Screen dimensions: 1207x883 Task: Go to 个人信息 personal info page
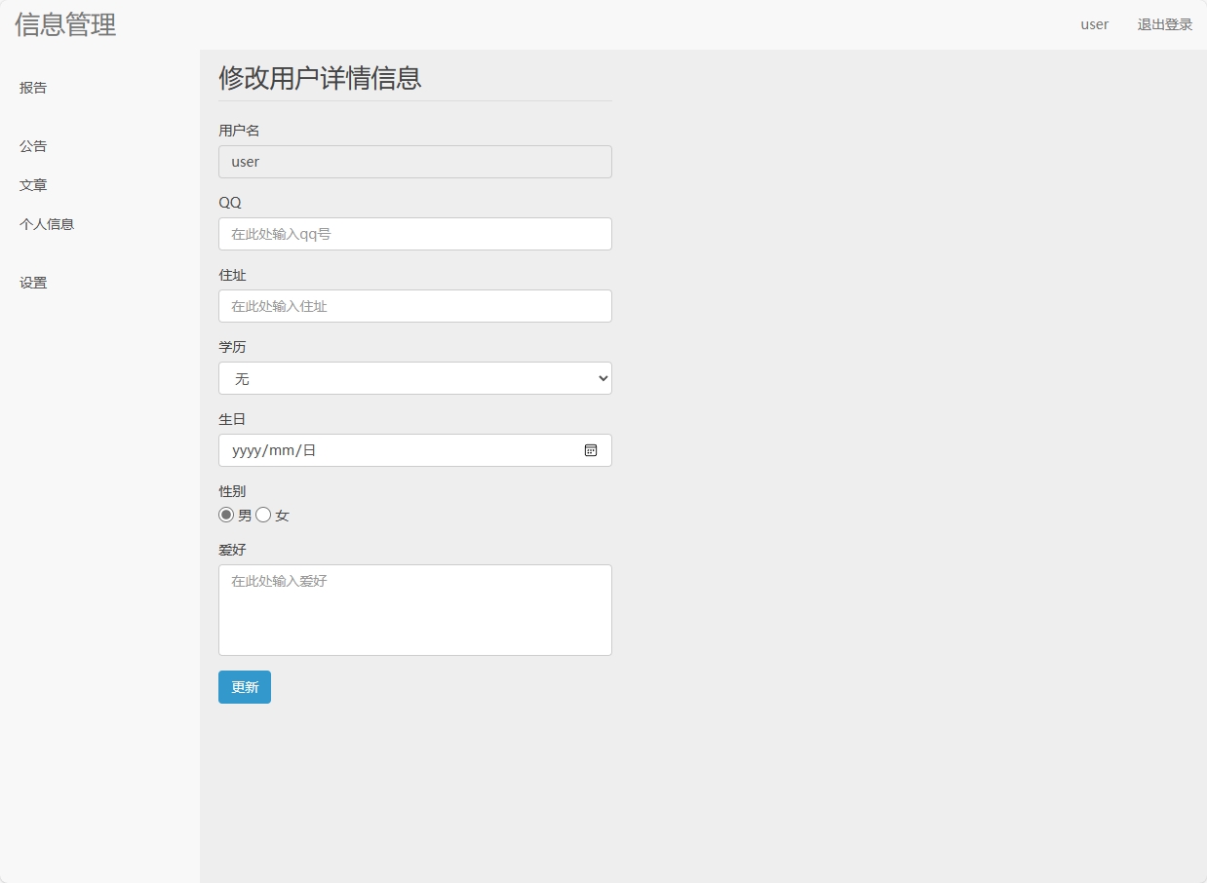click(47, 224)
